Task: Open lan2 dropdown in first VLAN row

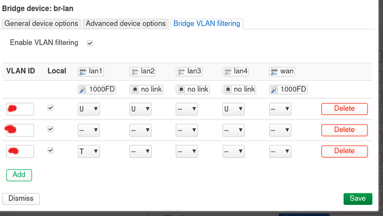Action: [140, 109]
